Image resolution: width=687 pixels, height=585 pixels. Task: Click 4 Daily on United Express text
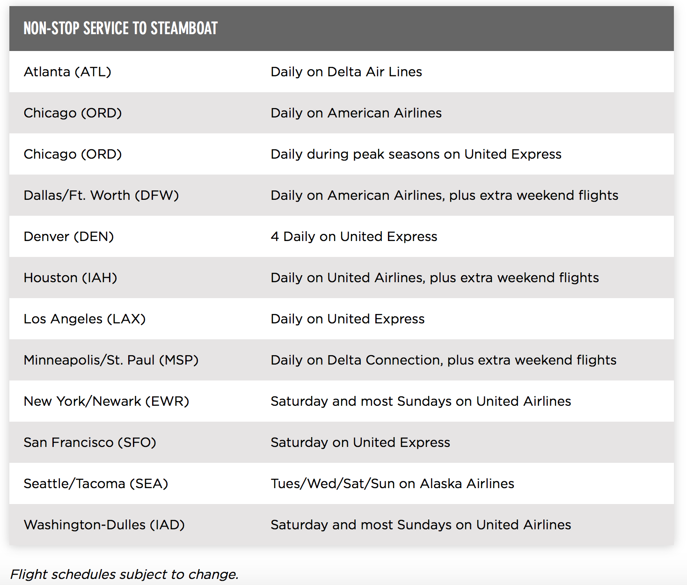[x=354, y=236]
